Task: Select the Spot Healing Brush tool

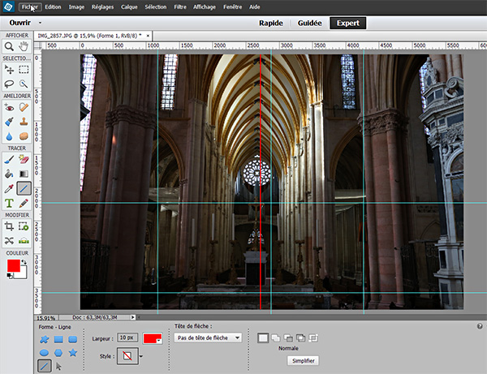Action: (x=24, y=107)
